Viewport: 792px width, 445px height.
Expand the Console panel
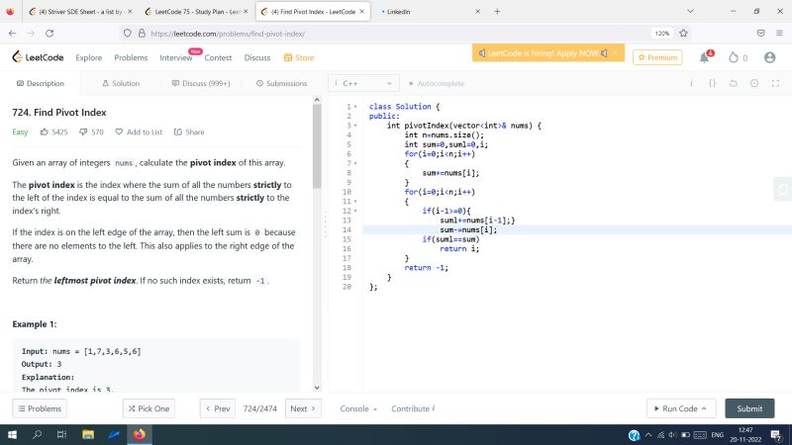(x=358, y=408)
